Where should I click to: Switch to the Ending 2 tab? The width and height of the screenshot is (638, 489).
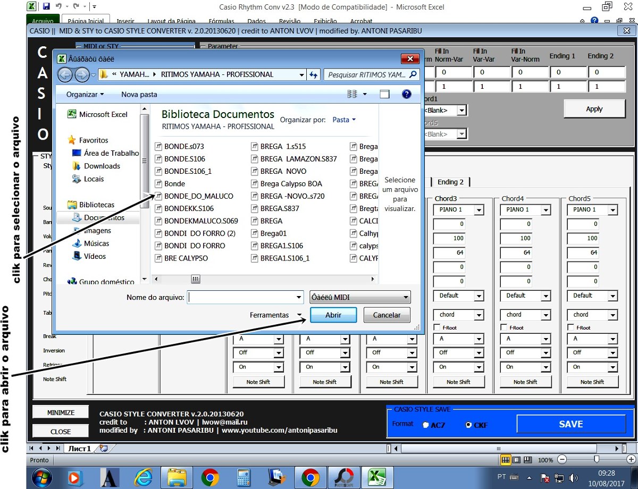click(450, 182)
